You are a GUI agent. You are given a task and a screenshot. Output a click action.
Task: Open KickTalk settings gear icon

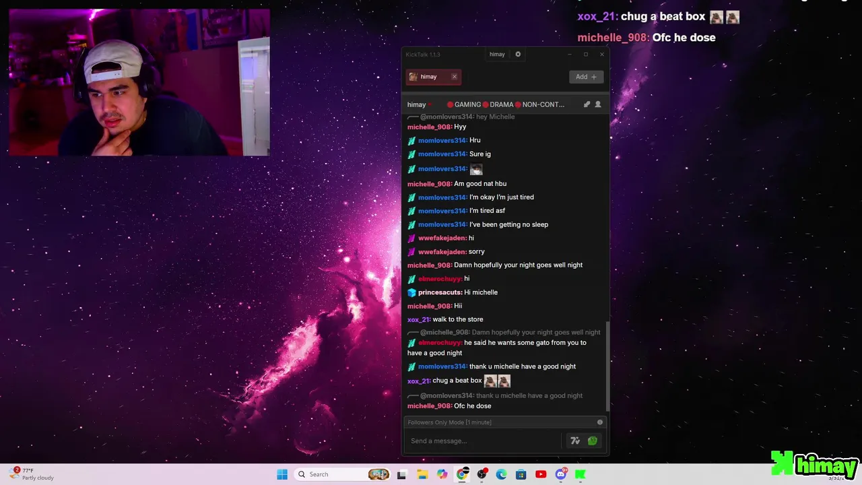click(518, 55)
